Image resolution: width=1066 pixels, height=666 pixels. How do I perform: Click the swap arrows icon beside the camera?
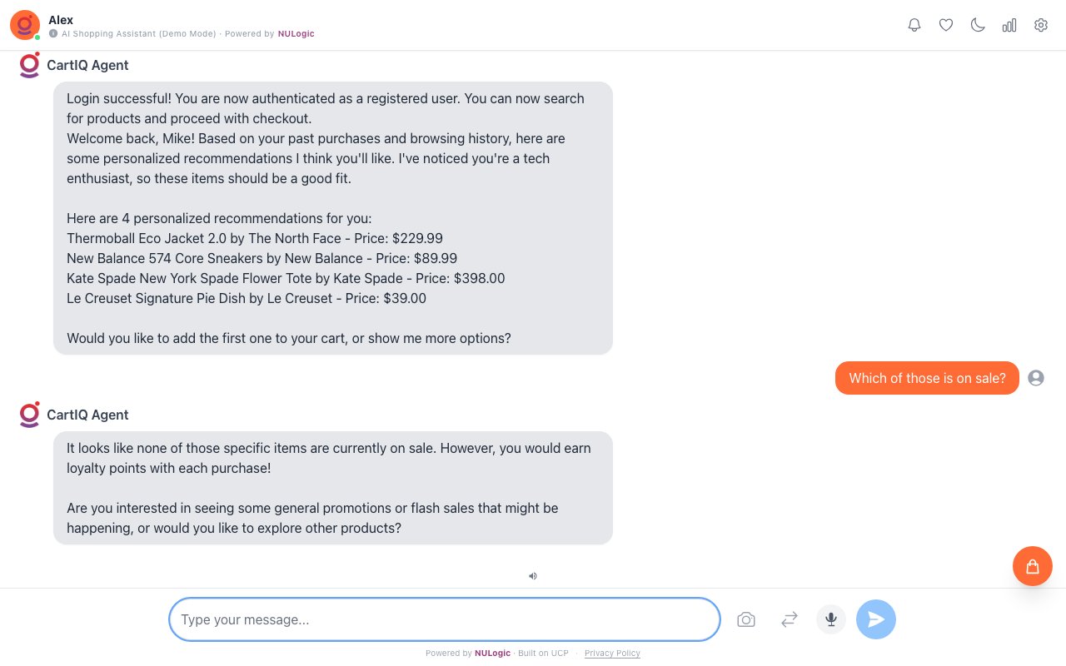790,619
